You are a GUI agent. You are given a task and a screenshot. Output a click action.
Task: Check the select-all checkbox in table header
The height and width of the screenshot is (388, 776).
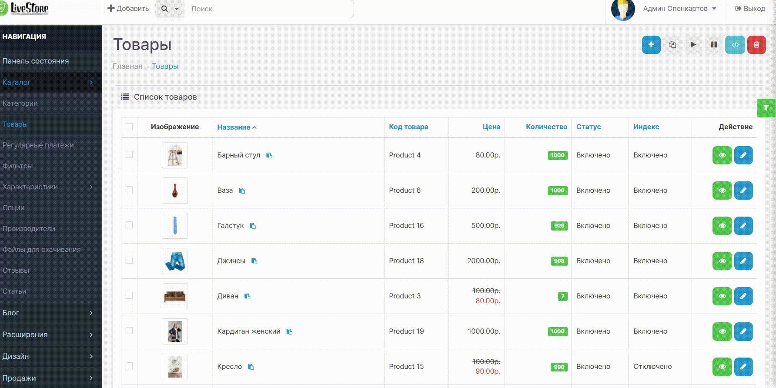129,127
